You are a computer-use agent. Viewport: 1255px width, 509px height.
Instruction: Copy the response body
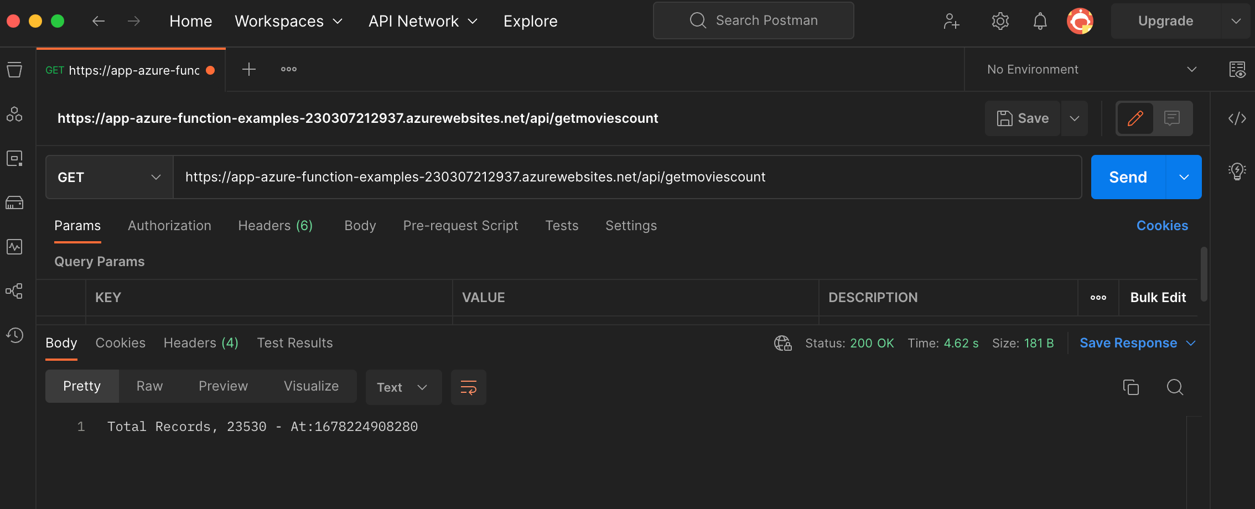pos(1131,387)
